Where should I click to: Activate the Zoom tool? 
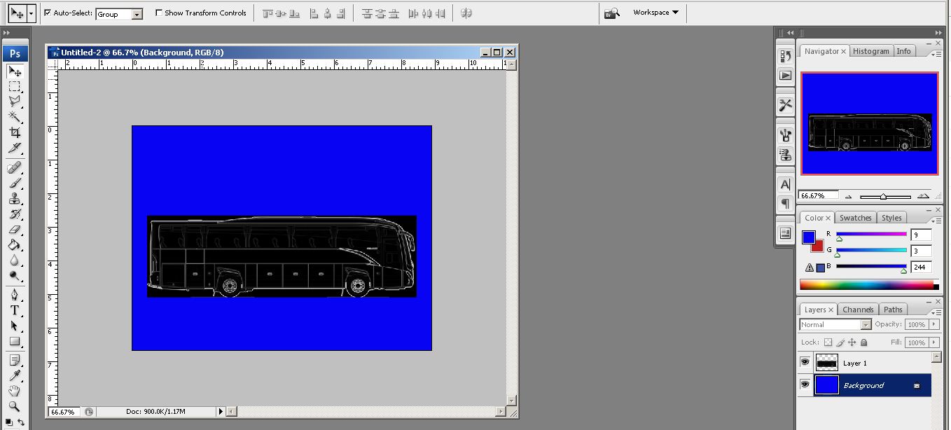[x=15, y=406]
